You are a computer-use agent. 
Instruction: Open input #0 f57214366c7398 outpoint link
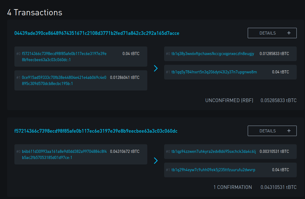click(64, 57)
